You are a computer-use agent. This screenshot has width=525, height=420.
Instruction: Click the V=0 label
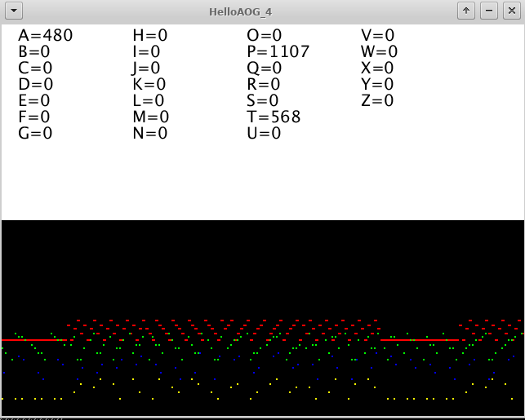click(x=377, y=36)
